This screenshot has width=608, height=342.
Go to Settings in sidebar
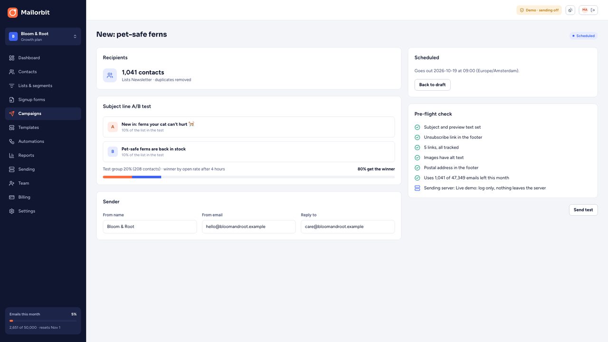pyautogui.click(x=43, y=211)
